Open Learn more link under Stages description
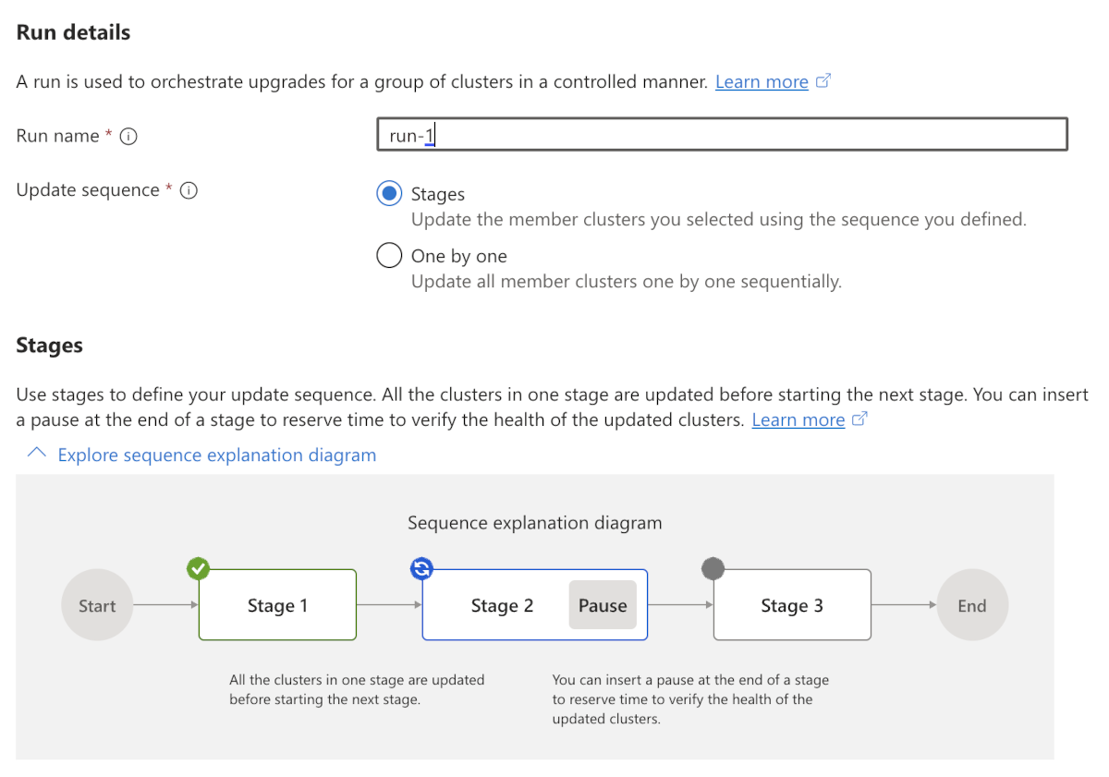The width and height of the screenshot is (1109, 777). 798,420
